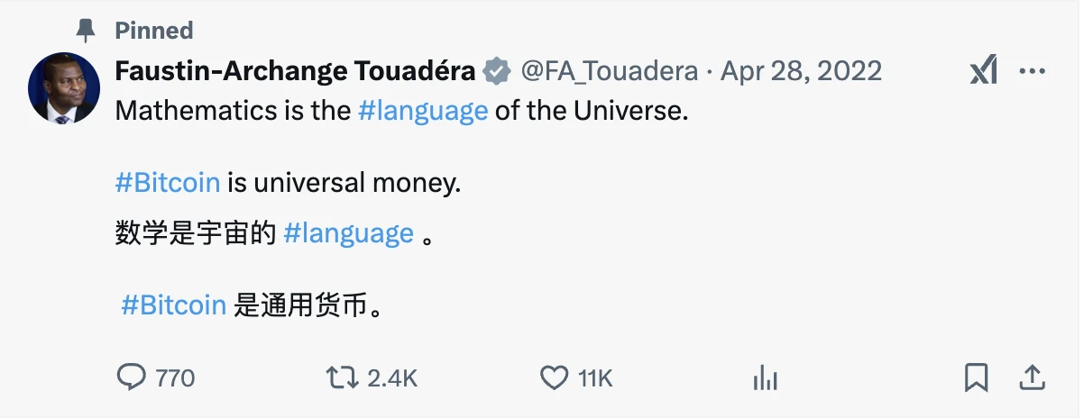Open the Grok explain icon
Screen dimensions: 1084x418
point(983,70)
